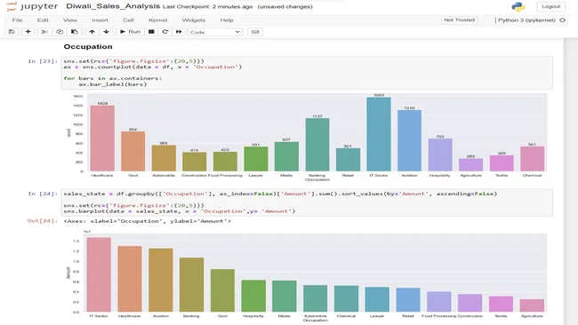
Task: Rename notebook title Diwali_Sales_Analysis
Action: [x=113, y=6]
